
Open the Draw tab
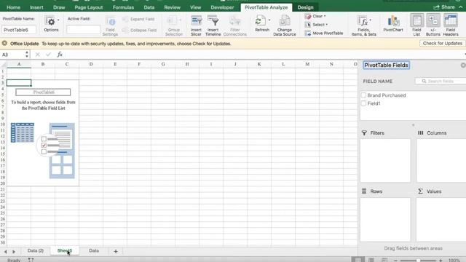click(59, 7)
